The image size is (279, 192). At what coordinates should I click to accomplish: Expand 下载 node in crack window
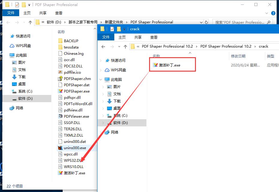pos(103,102)
